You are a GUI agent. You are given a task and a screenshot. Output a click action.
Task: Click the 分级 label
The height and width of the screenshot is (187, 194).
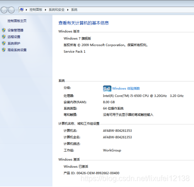click(67, 88)
